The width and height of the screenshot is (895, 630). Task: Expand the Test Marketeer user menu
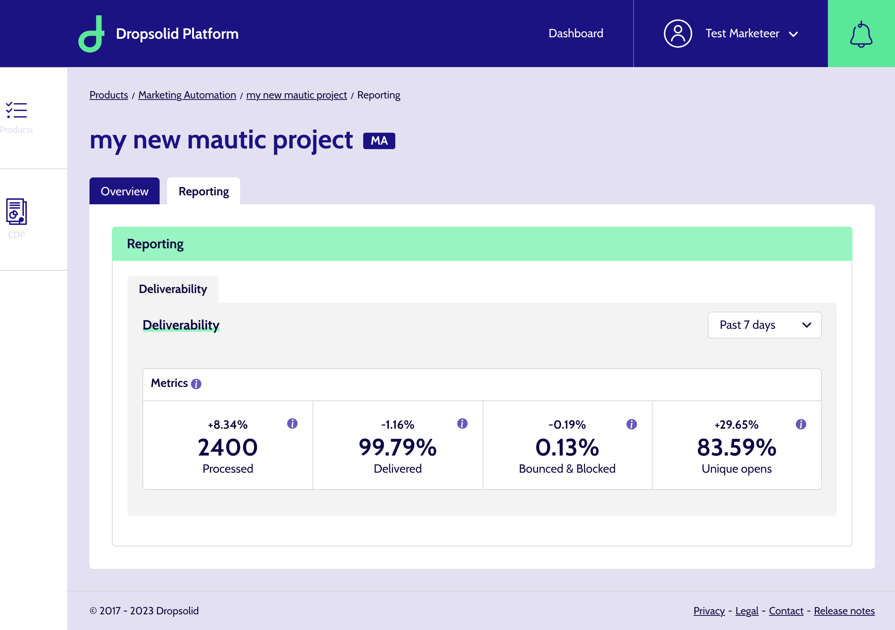(x=751, y=34)
